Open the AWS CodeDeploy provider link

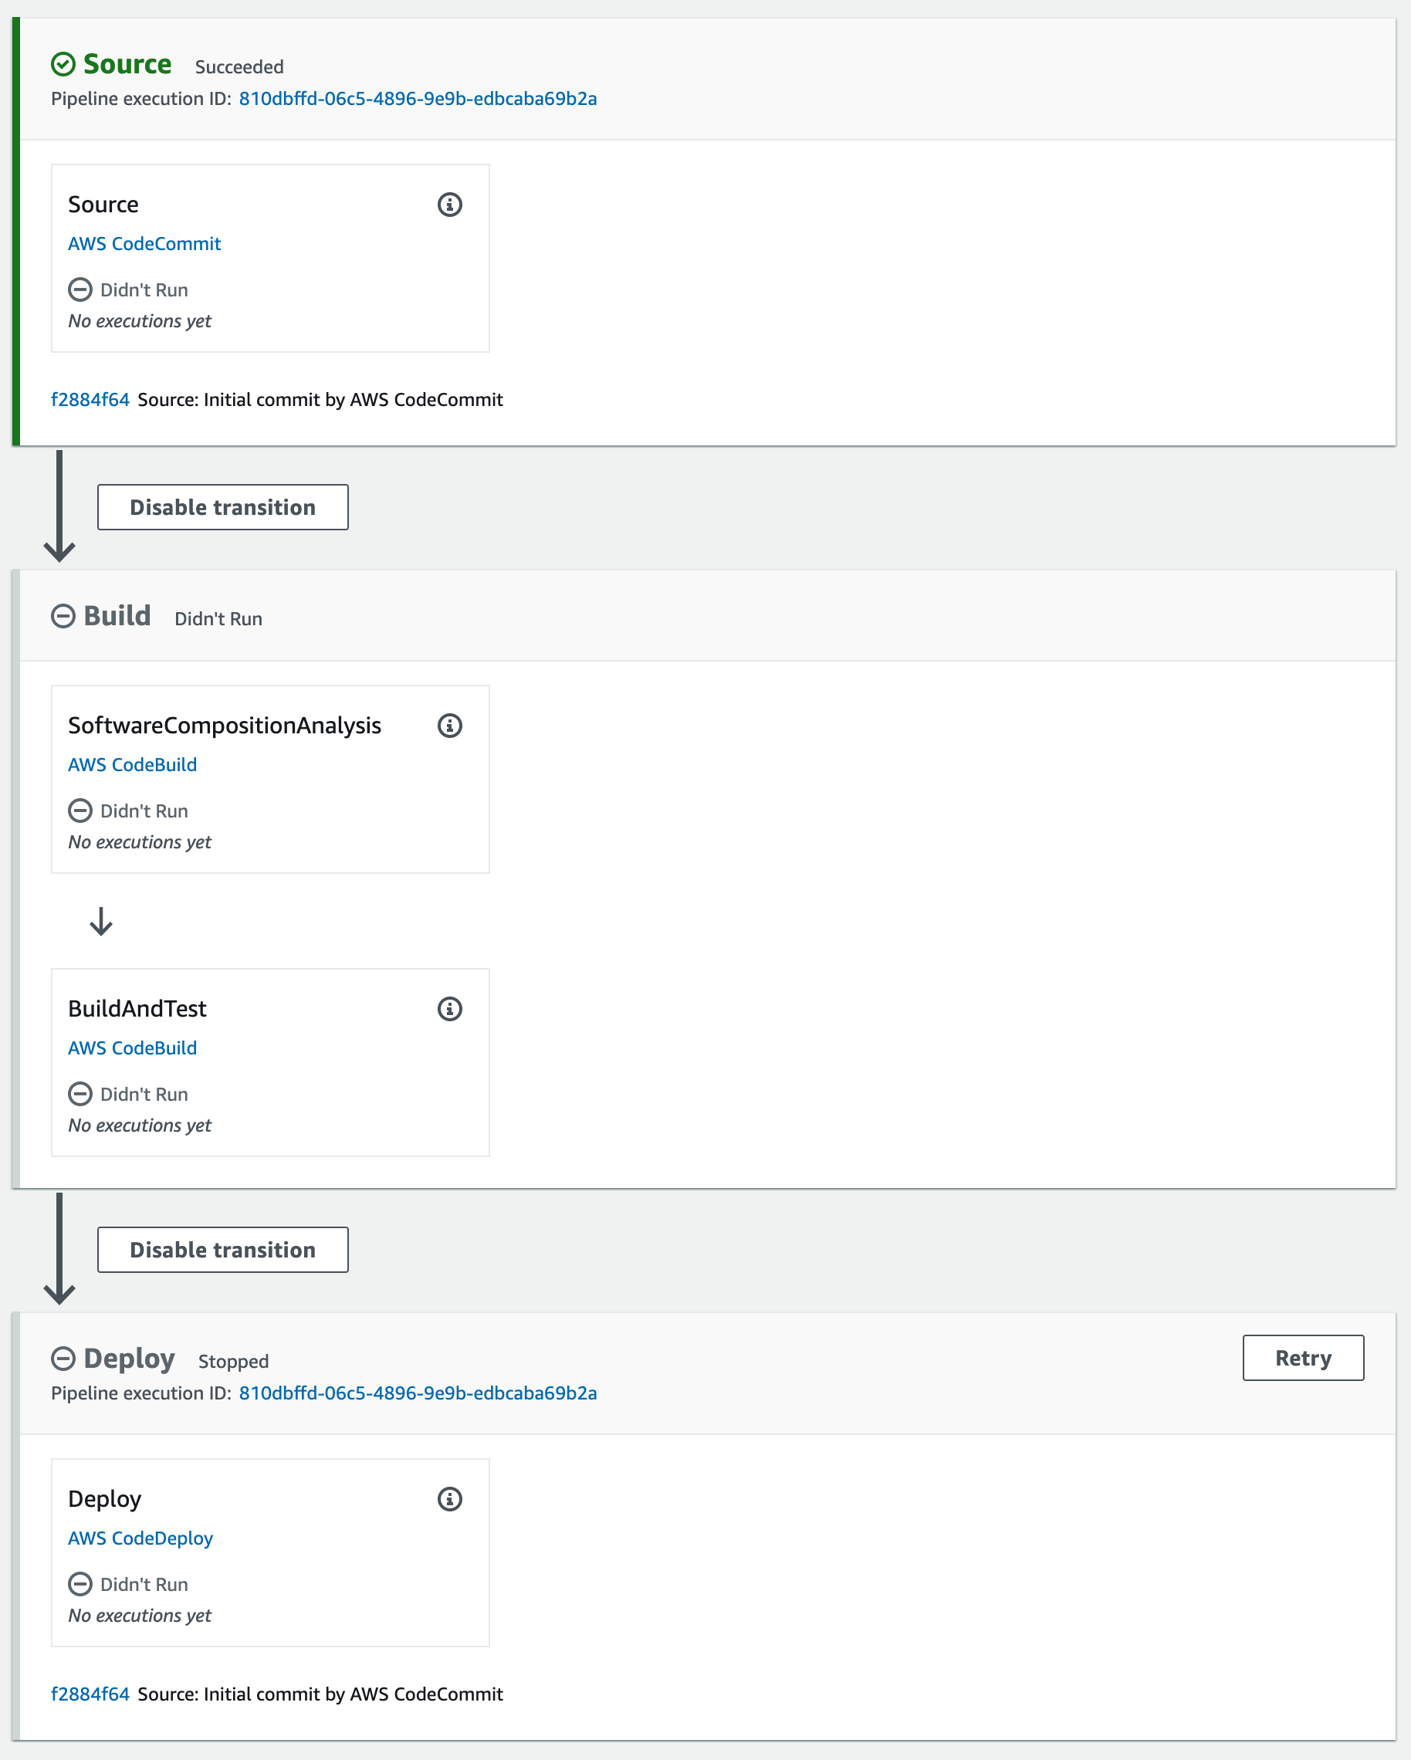pos(140,1538)
